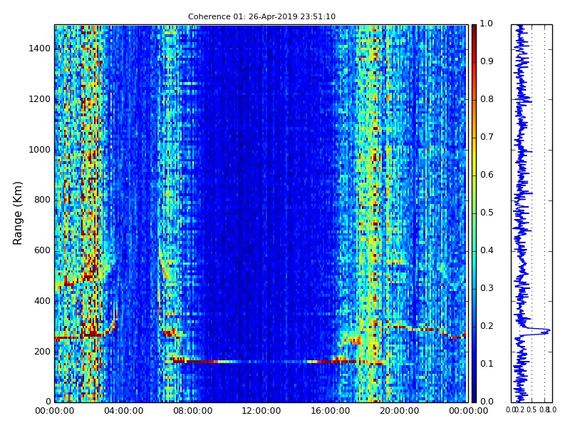The image size is (570, 428).
Task: Click the plot title 'Coherence 01: 26-Apr-2019 23:51:10'
Action: tap(261, 16)
